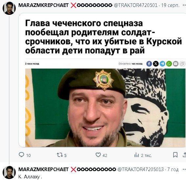Image resolution: width=186 pixels, height=182 pixels.
Task: Like the post with the heart icon
Action: [98, 155]
